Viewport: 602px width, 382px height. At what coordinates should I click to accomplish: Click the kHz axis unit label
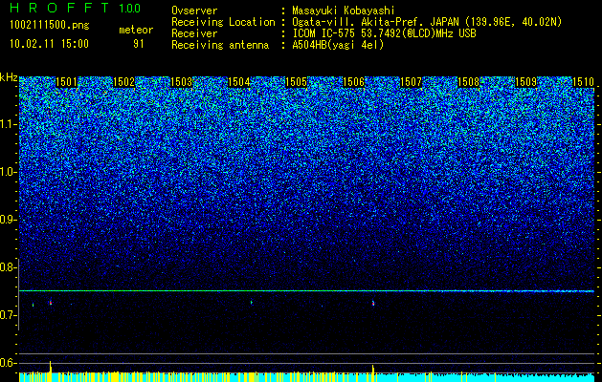(x=9, y=77)
